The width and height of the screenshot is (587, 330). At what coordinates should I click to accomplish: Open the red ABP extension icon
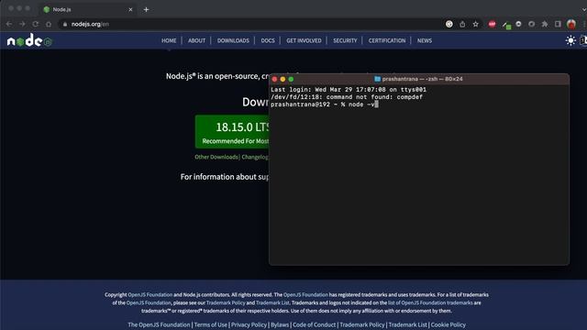[492, 24]
